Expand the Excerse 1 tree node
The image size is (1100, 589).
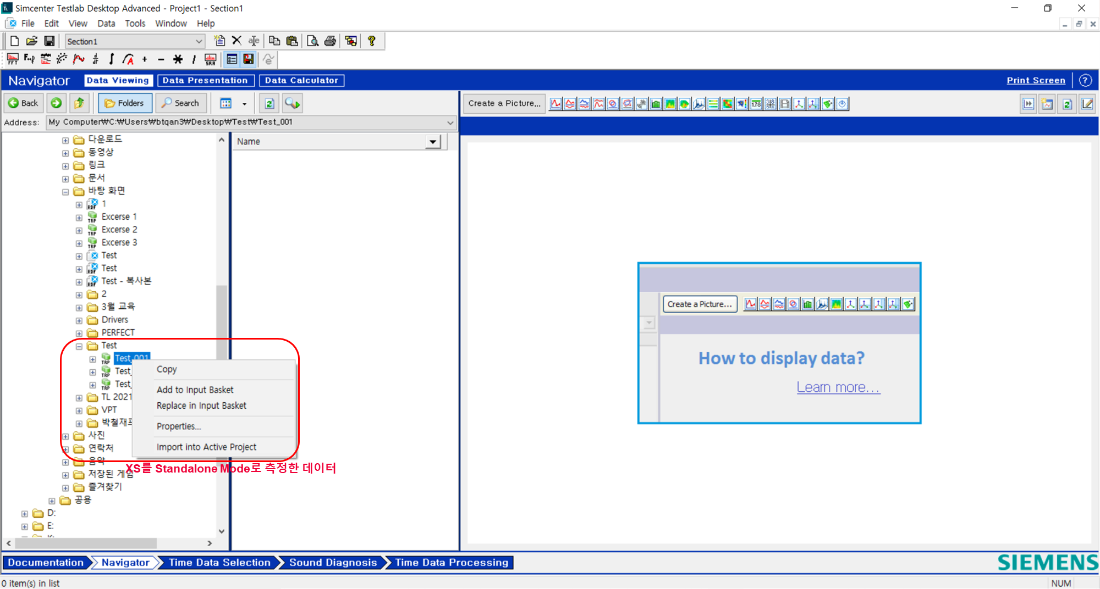click(79, 218)
